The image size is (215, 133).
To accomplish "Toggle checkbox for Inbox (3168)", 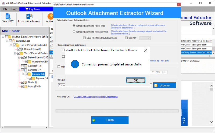I will point(22,86).
